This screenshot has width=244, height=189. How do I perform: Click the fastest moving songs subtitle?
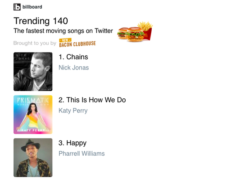coord(64,31)
